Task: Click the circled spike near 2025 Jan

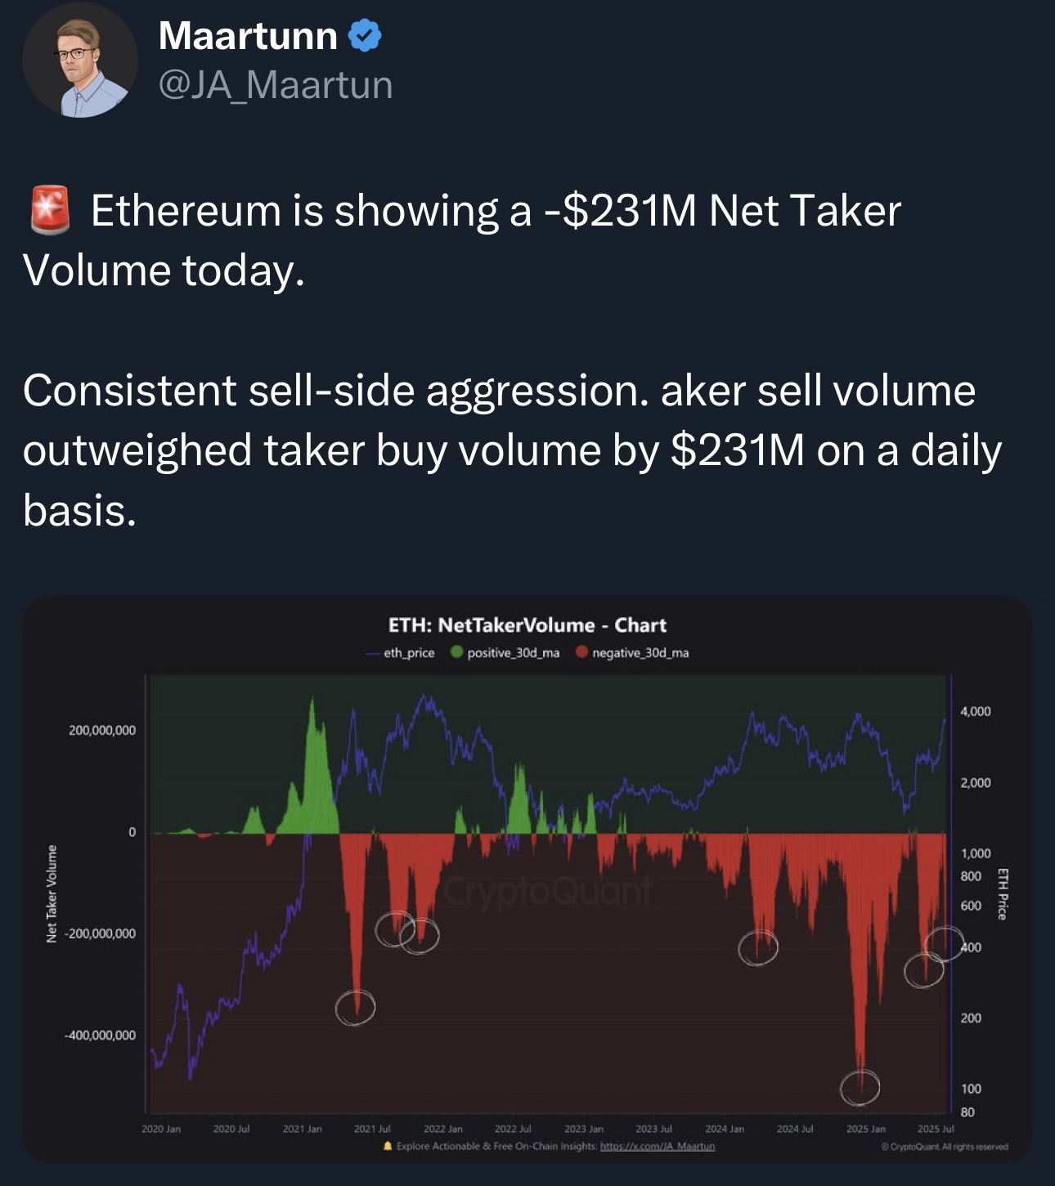Action: pyautogui.click(x=860, y=1086)
